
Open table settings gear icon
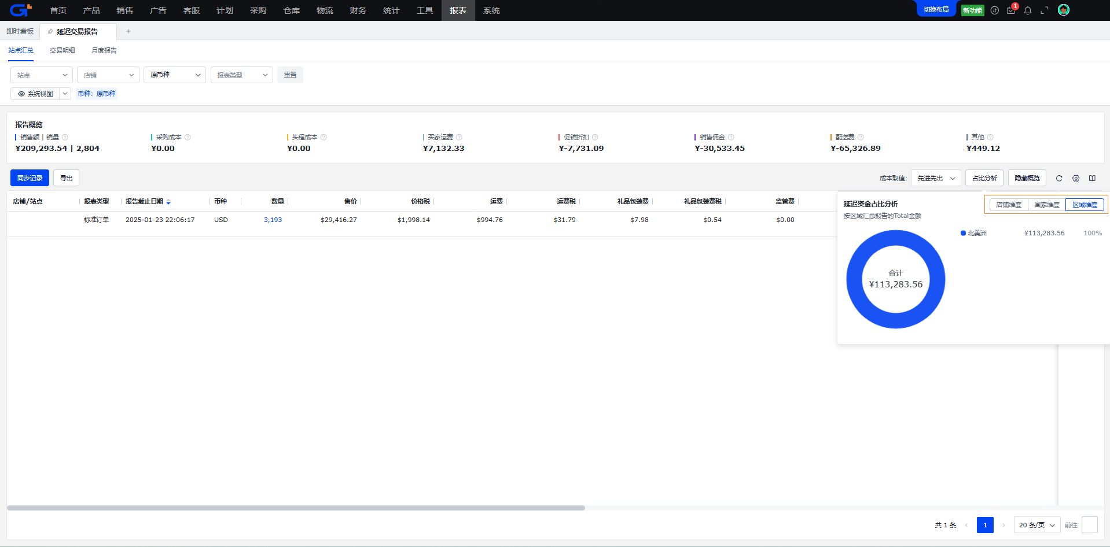(x=1076, y=178)
